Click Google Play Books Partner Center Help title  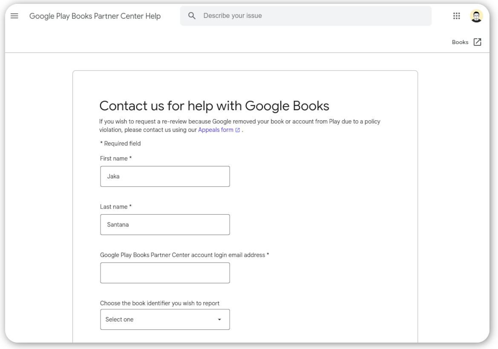tap(95, 16)
